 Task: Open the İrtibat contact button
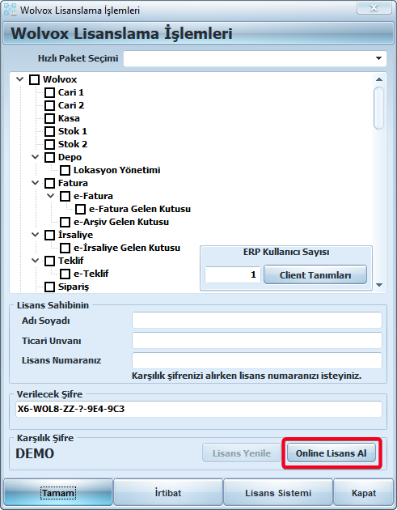[168, 493]
